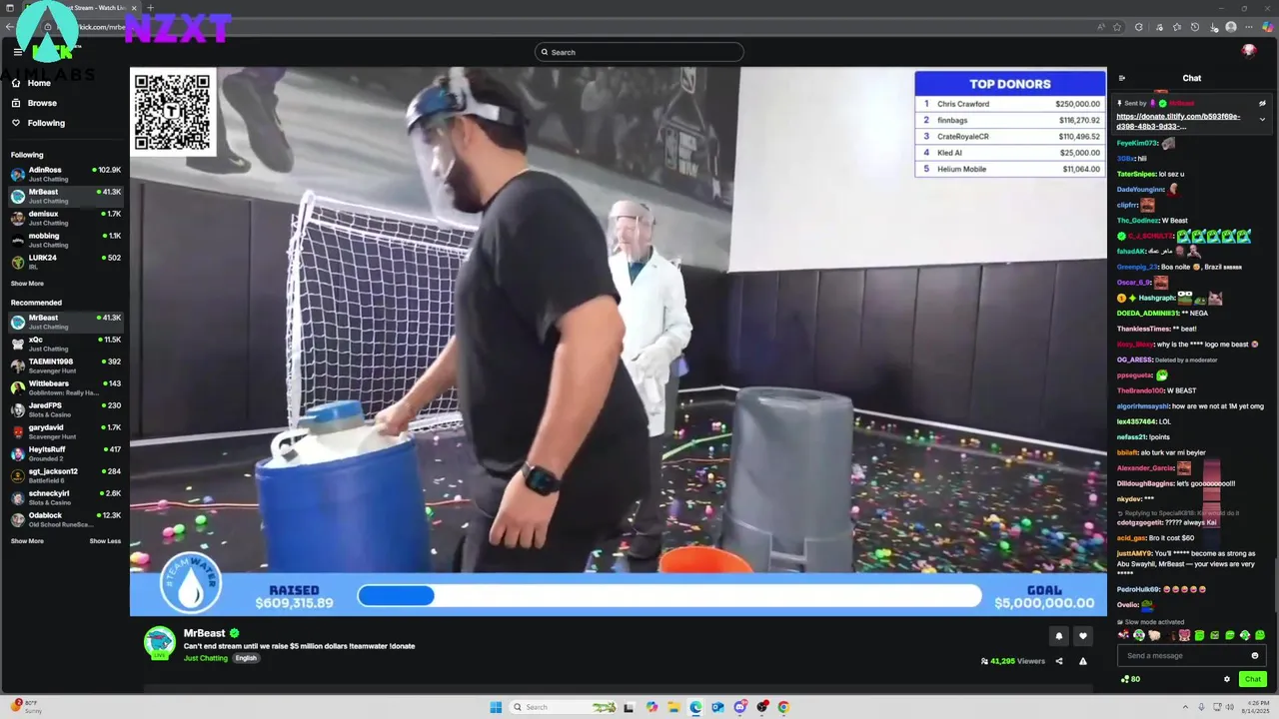Open the Home page in sidebar
Image resolution: width=1279 pixels, height=719 pixels.
[39, 83]
